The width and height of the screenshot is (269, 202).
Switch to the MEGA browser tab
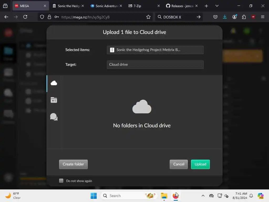point(30,6)
